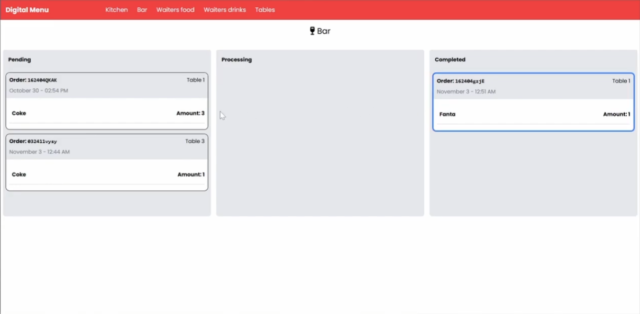The image size is (640, 314).
Task: Click the Coke item with Amount 3
Action: point(19,113)
